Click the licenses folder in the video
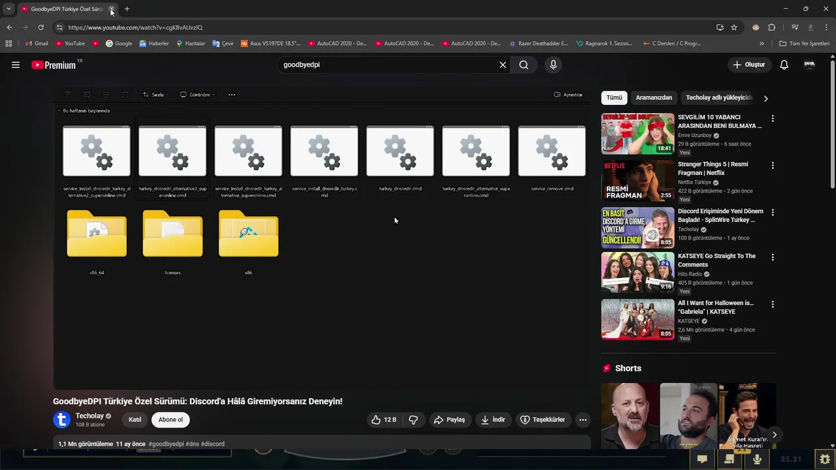 tap(172, 242)
